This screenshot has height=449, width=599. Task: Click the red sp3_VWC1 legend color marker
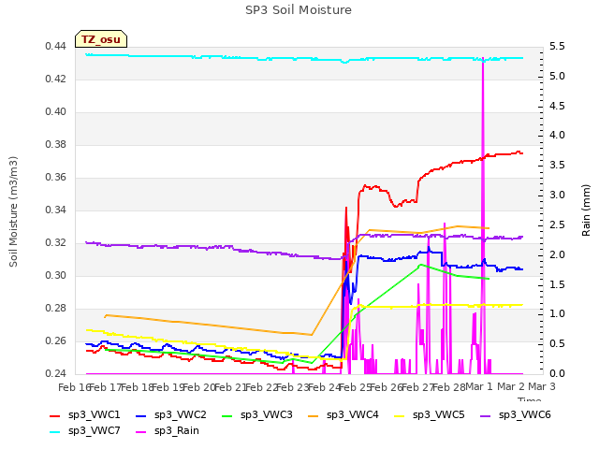55,415
